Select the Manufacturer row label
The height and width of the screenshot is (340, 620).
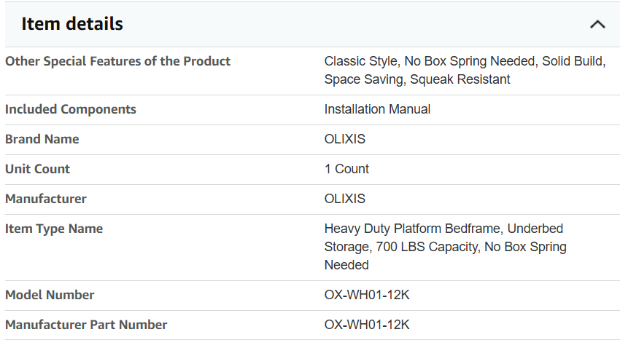(46, 199)
